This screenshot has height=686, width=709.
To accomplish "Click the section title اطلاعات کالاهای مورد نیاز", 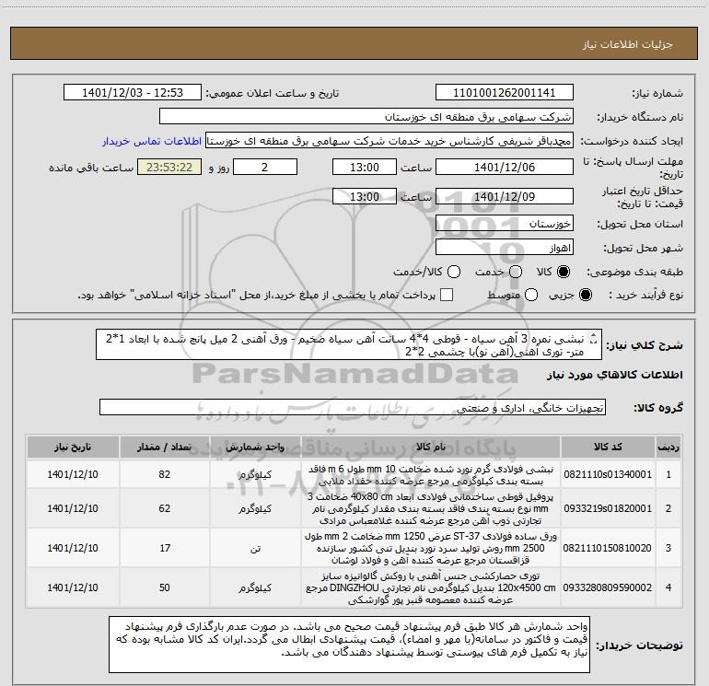I will click(614, 375).
